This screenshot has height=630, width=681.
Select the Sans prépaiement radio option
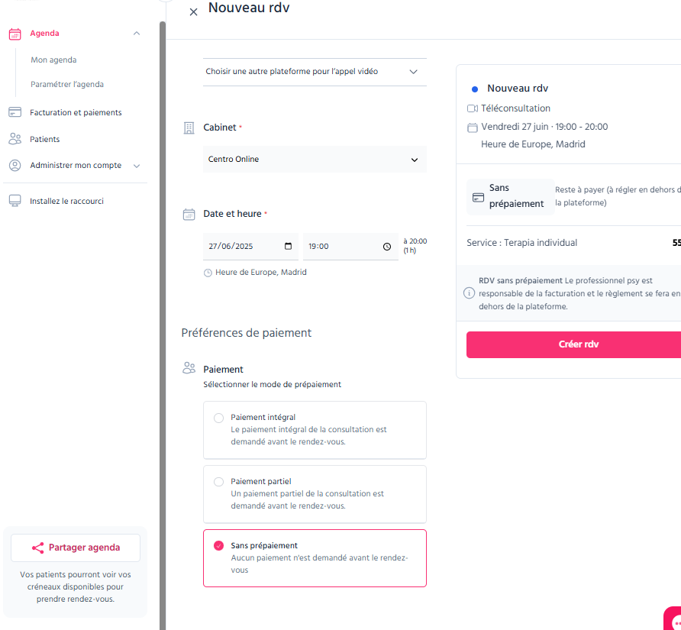click(219, 546)
